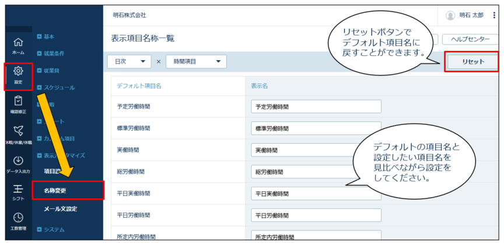The image size is (504, 244).
Task: Open 工数管理 clock icon
Action: [18, 218]
